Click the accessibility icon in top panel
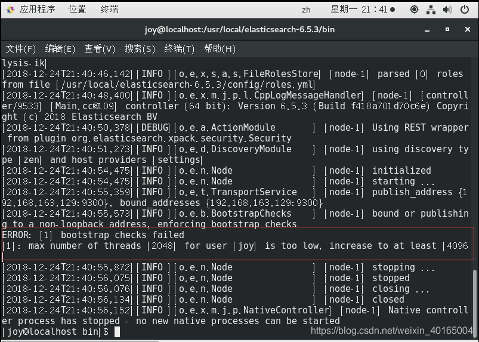The image size is (479, 342). 414,10
